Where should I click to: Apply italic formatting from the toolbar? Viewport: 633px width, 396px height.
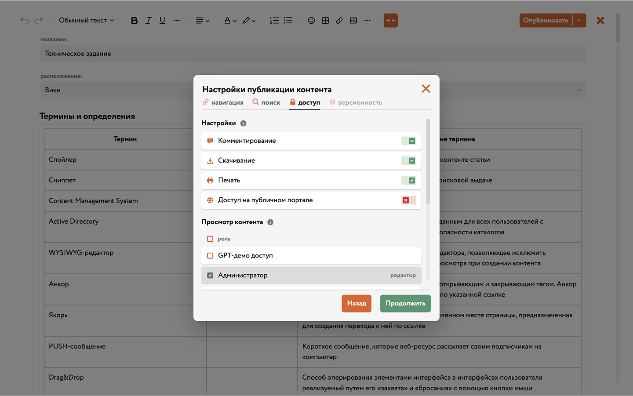[x=149, y=21]
